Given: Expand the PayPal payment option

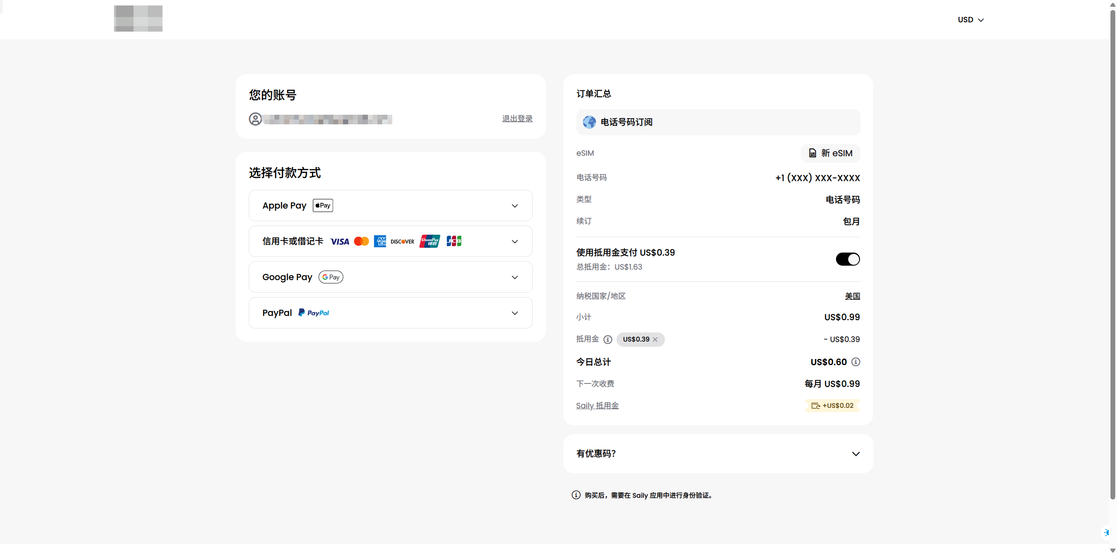Looking at the screenshot, I should [391, 313].
